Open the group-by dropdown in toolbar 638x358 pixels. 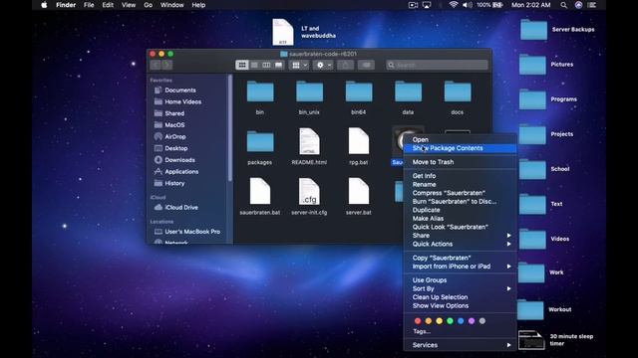[x=299, y=65]
